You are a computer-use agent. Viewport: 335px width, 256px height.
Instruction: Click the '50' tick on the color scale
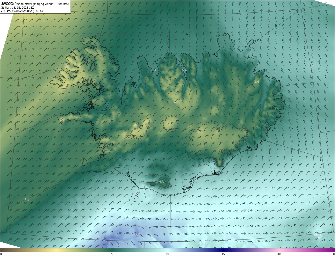click(333, 254)
